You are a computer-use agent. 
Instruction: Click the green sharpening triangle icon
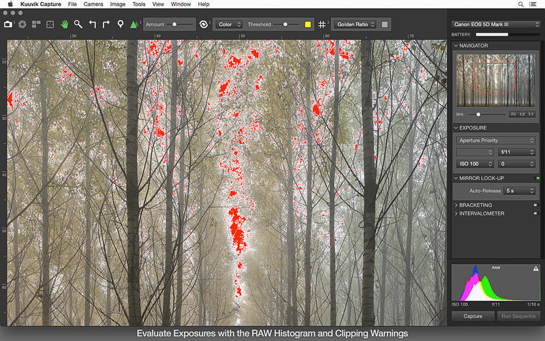(134, 25)
